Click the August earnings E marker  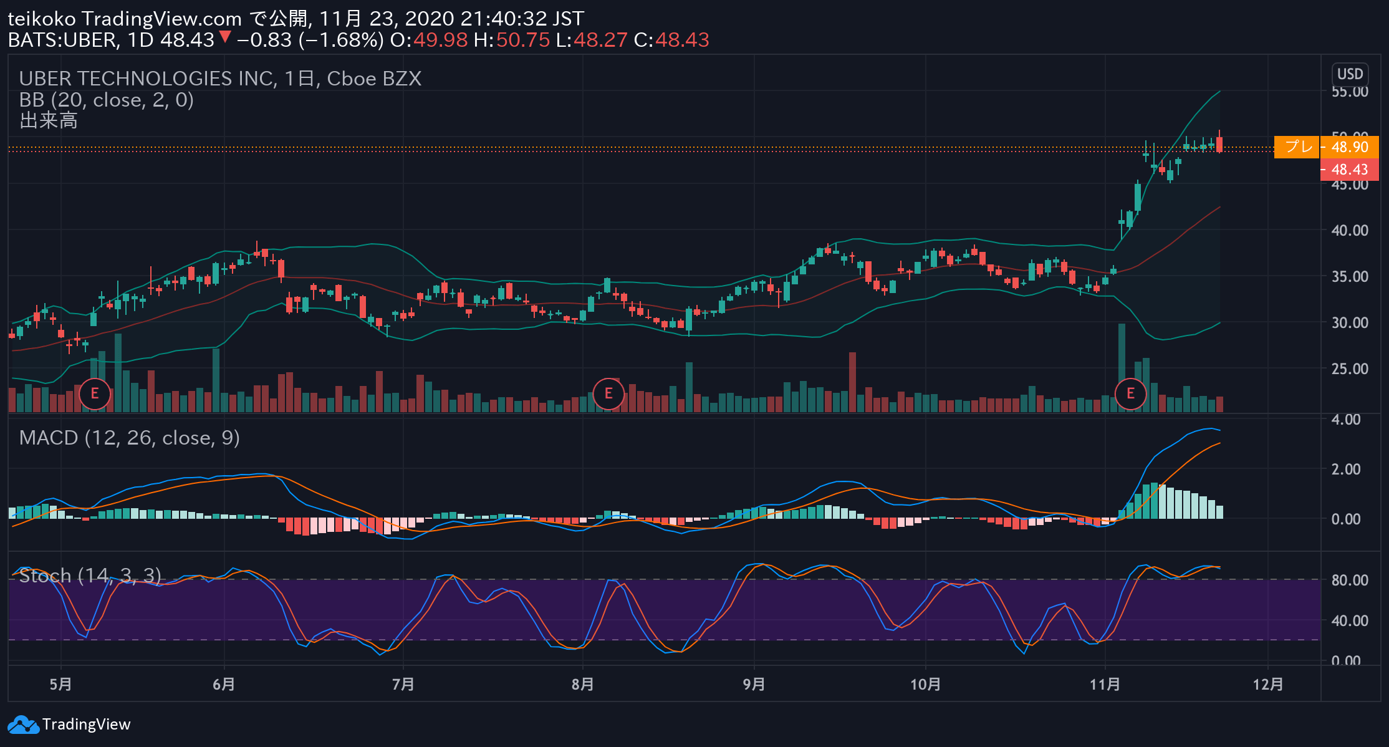click(x=608, y=394)
